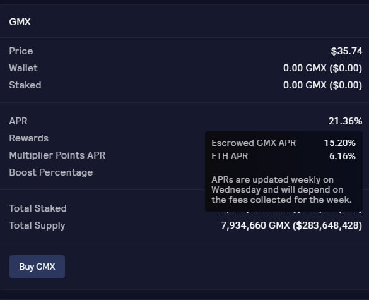
Task: Click the underlined 21.36% APR value
Action: point(345,121)
